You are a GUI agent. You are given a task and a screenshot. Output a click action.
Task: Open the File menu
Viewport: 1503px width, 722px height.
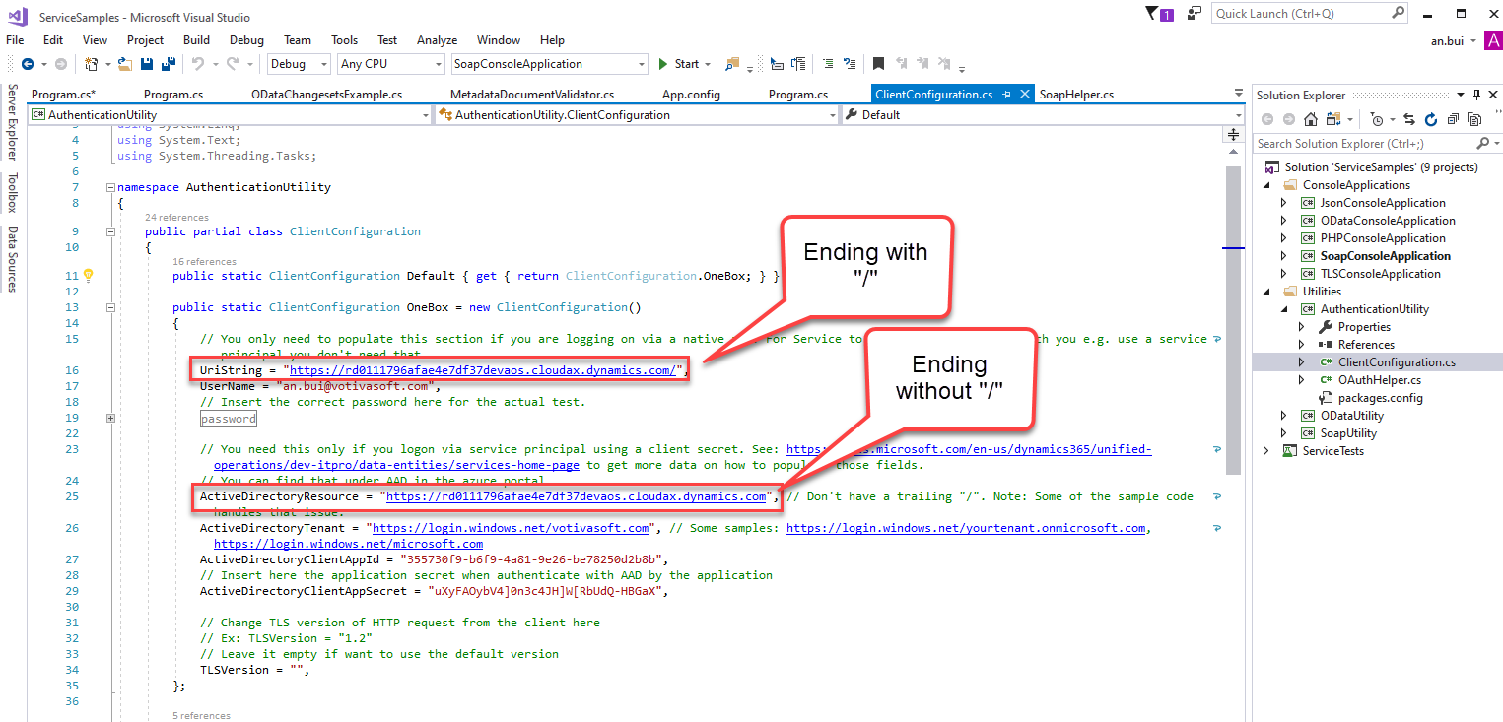(x=15, y=40)
